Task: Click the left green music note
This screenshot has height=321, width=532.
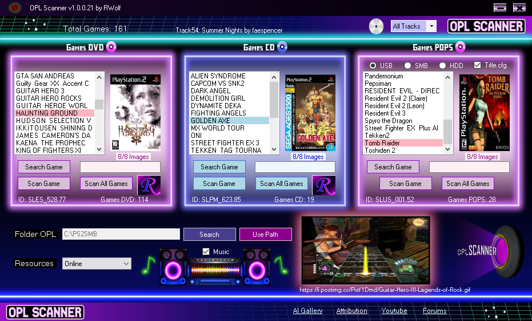Action: tap(148, 265)
